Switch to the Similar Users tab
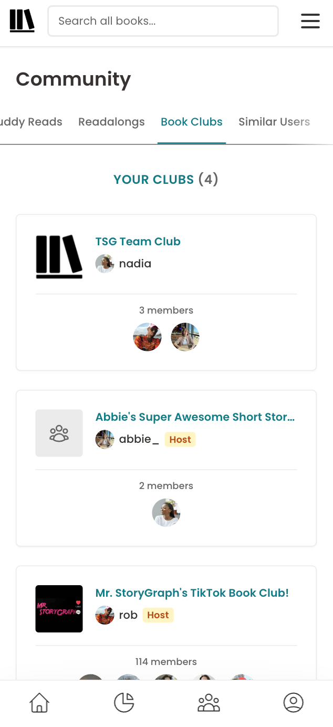Image resolution: width=333 pixels, height=727 pixels. [x=274, y=122]
